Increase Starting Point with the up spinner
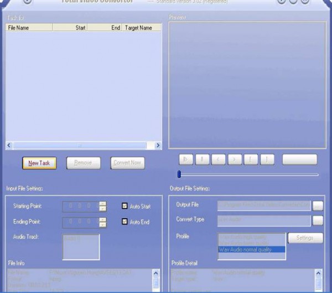Viewport: 332px width, 293px height. click(x=103, y=203)
